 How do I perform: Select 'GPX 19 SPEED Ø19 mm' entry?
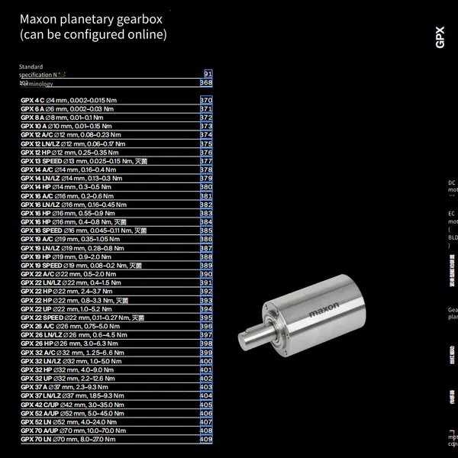click(81, 266)
